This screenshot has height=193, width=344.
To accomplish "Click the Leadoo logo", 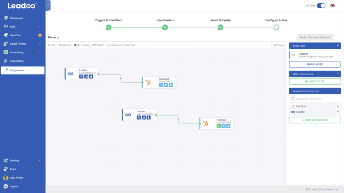I will [x=23, y=5].
